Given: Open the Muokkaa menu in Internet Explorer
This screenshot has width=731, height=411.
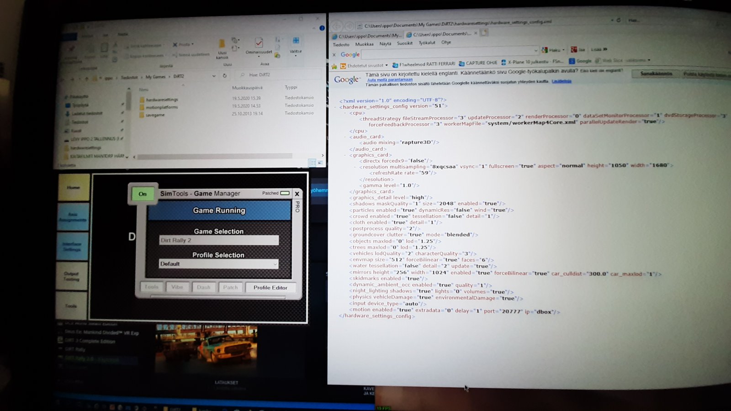Looking at the screenshot, I should 364,44.
